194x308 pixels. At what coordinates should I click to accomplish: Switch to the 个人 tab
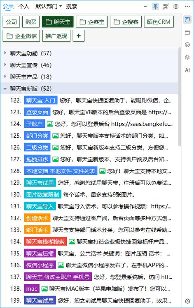click(24, 6)
